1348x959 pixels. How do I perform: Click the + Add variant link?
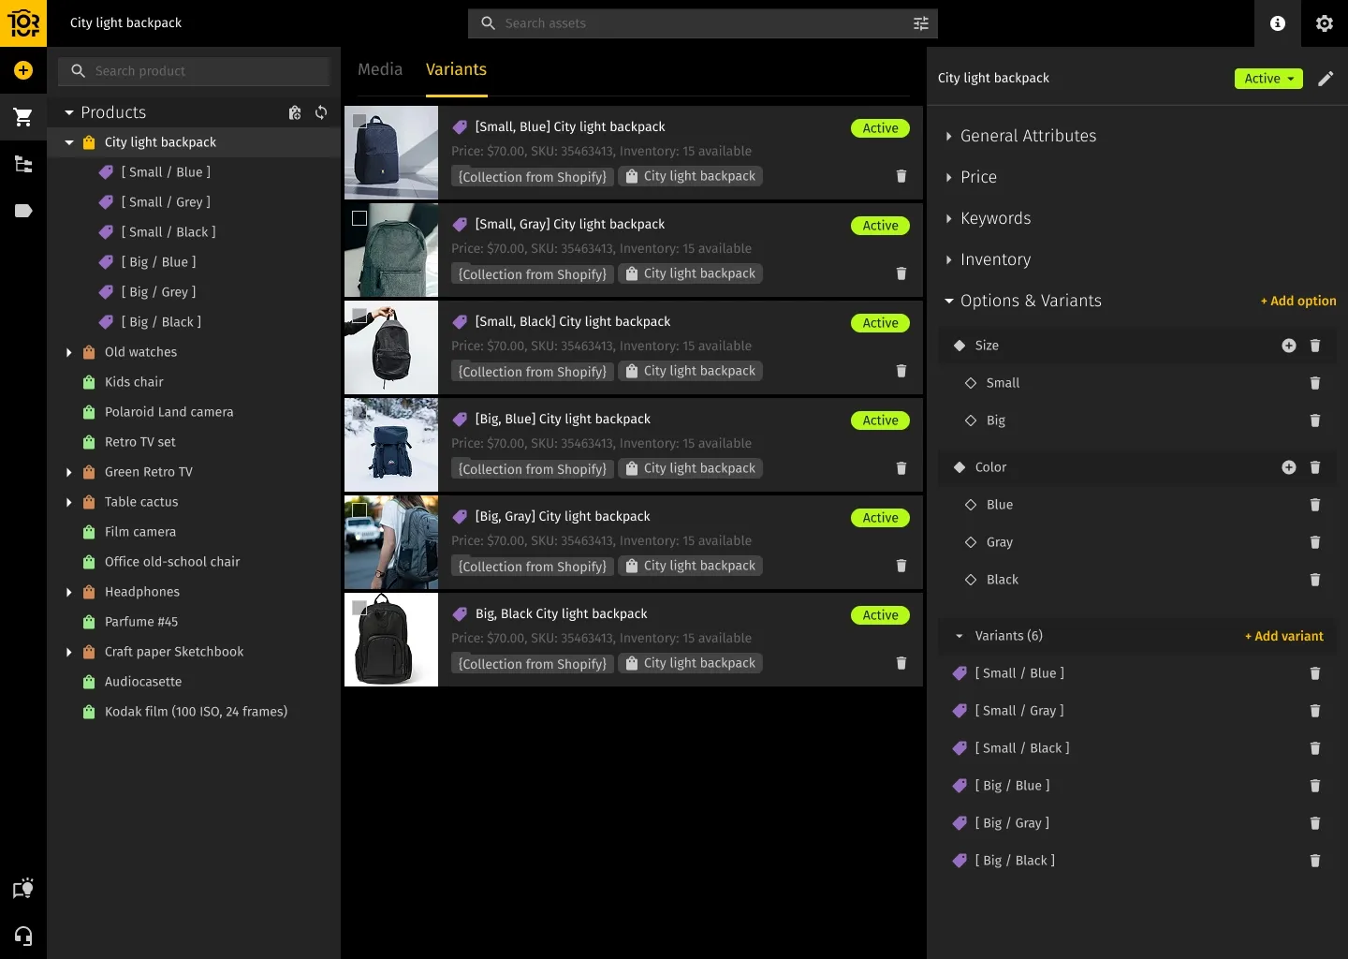[1283, 636]
